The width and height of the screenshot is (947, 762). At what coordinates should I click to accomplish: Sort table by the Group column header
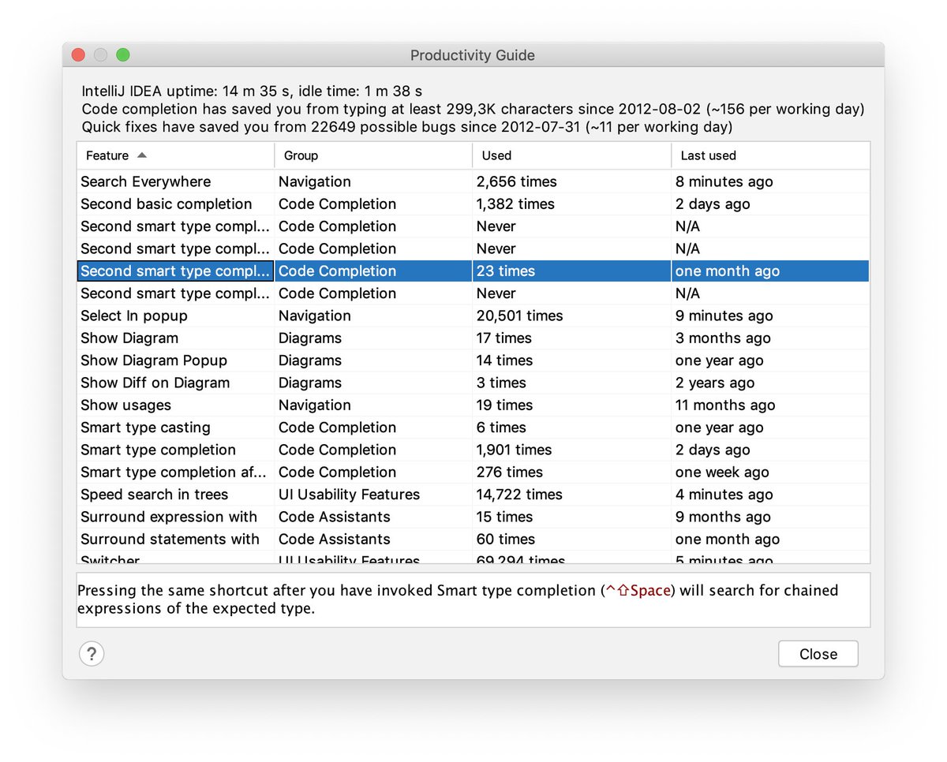click(373, 155)
